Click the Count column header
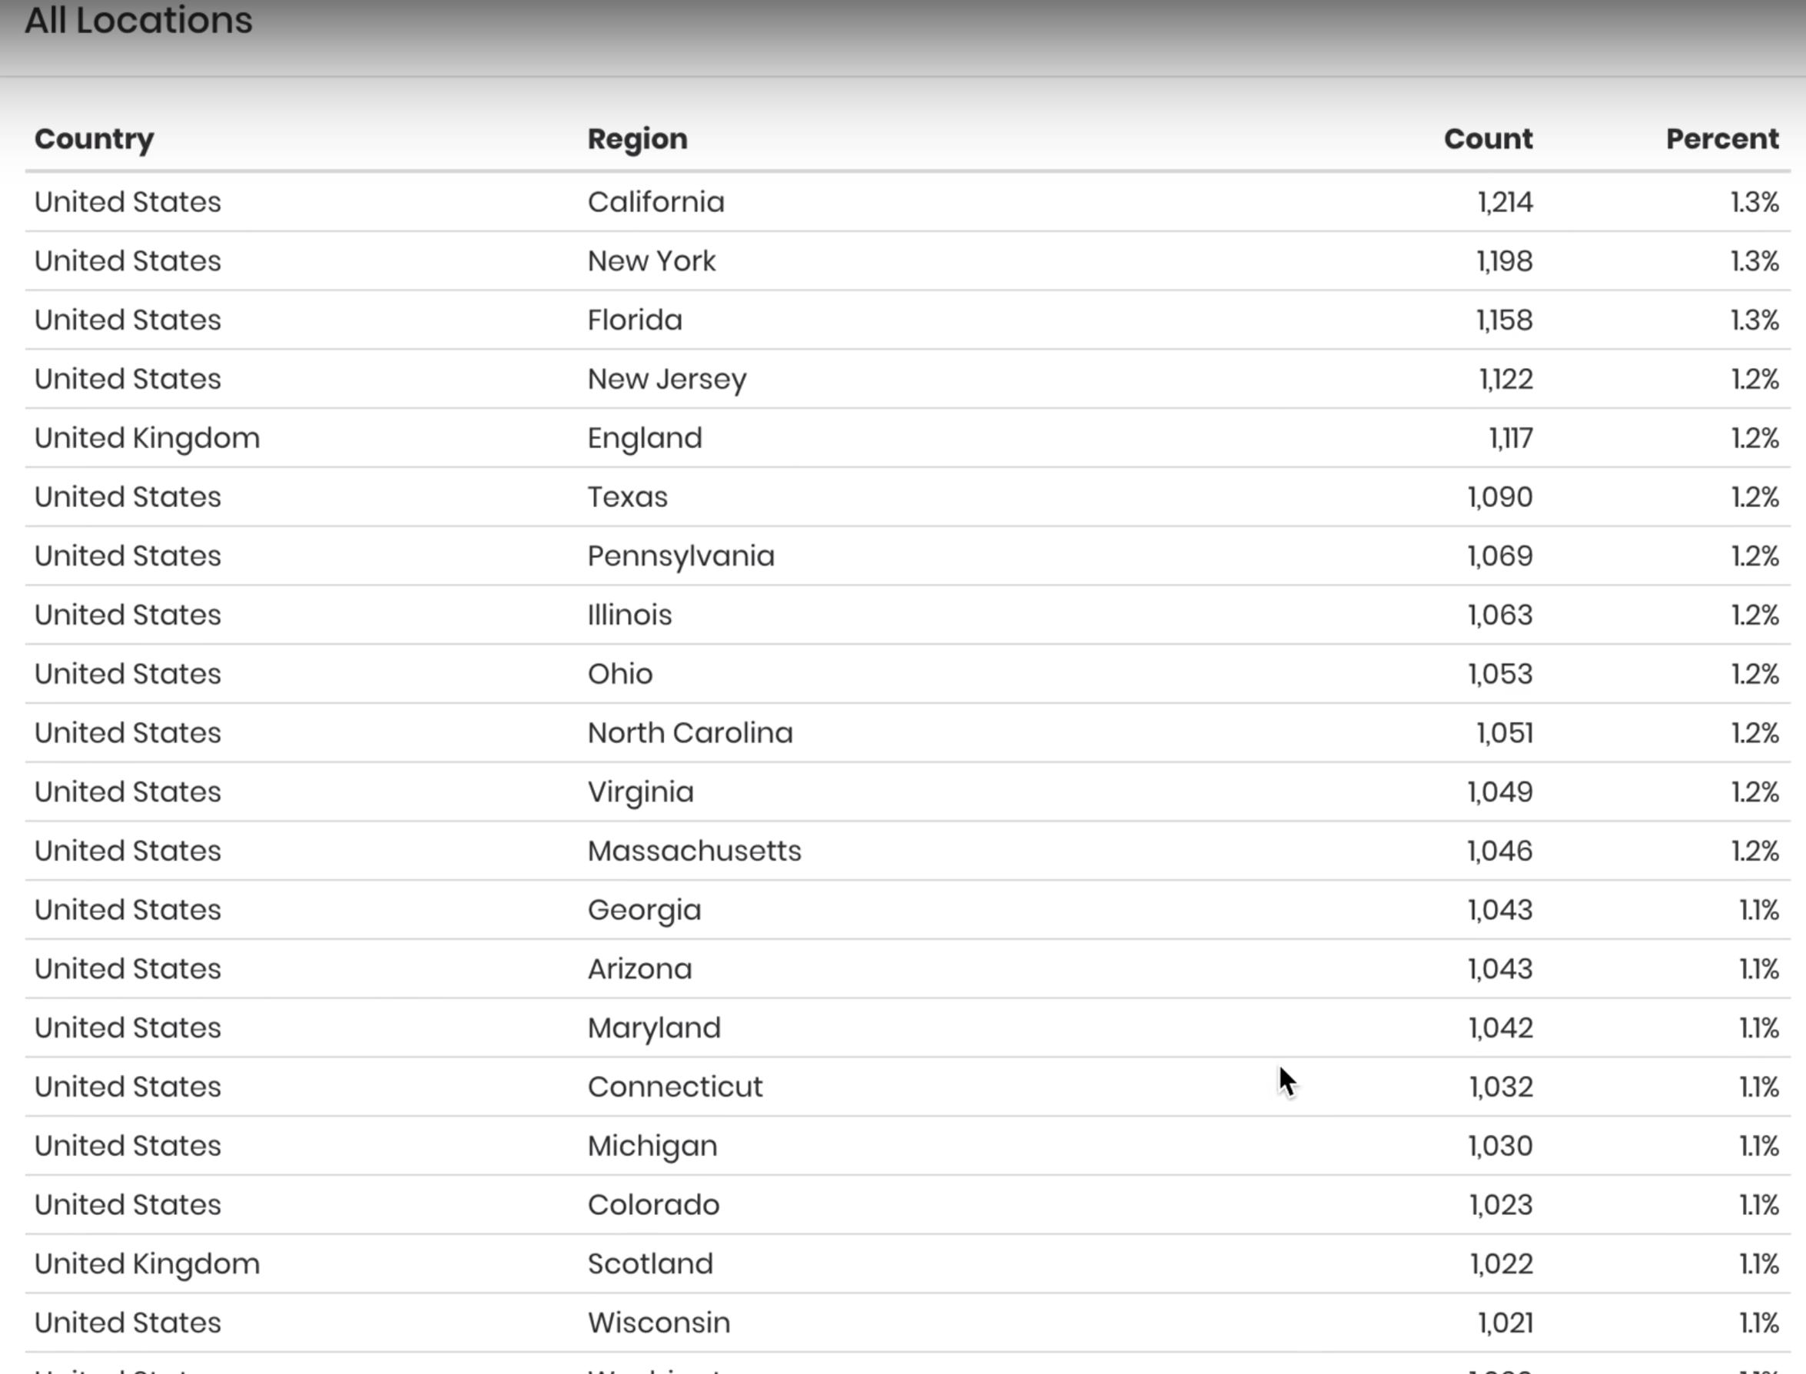Screen dimensions: 1806x1374 click(x=1488, y=139)
